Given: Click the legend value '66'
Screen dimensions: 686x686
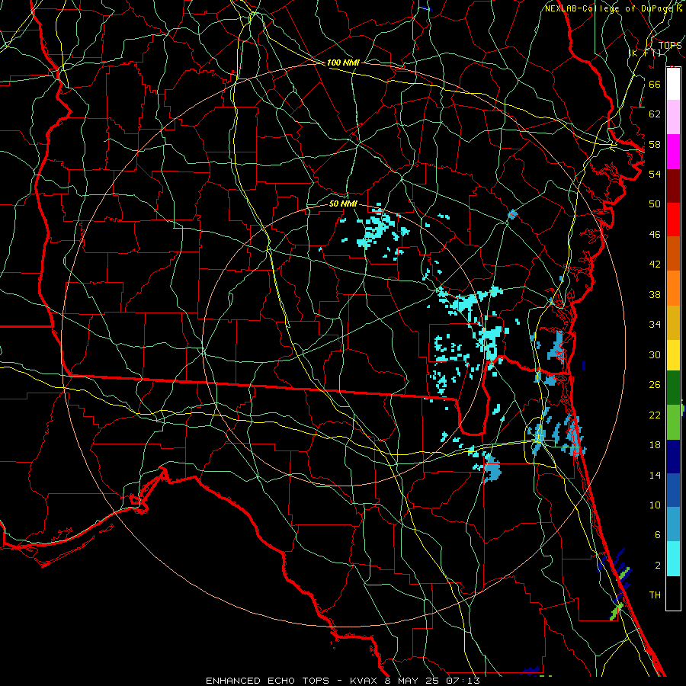Looking at the screenshot, I should point(655,84).
